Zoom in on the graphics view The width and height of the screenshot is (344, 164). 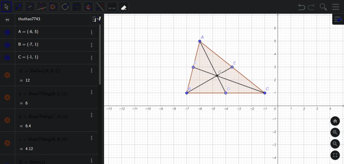point(335,132)
